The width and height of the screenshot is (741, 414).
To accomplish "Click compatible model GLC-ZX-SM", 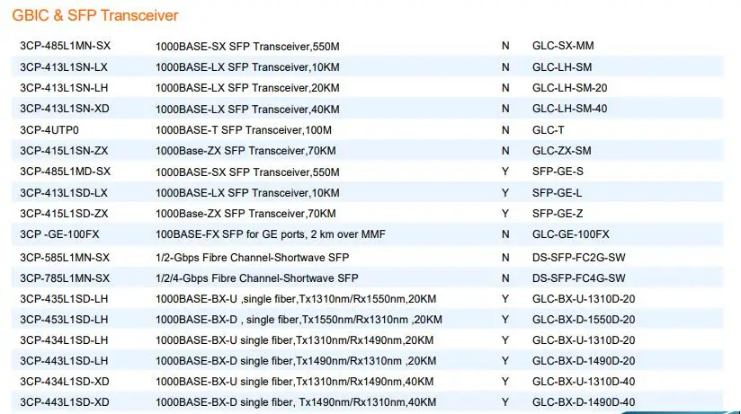I will click(561, 151).
